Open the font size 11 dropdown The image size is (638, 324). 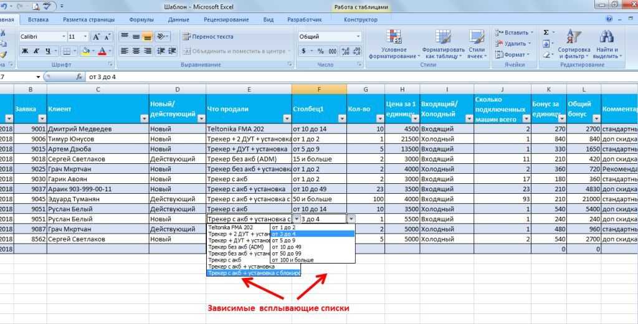click(x=85, y=37)
